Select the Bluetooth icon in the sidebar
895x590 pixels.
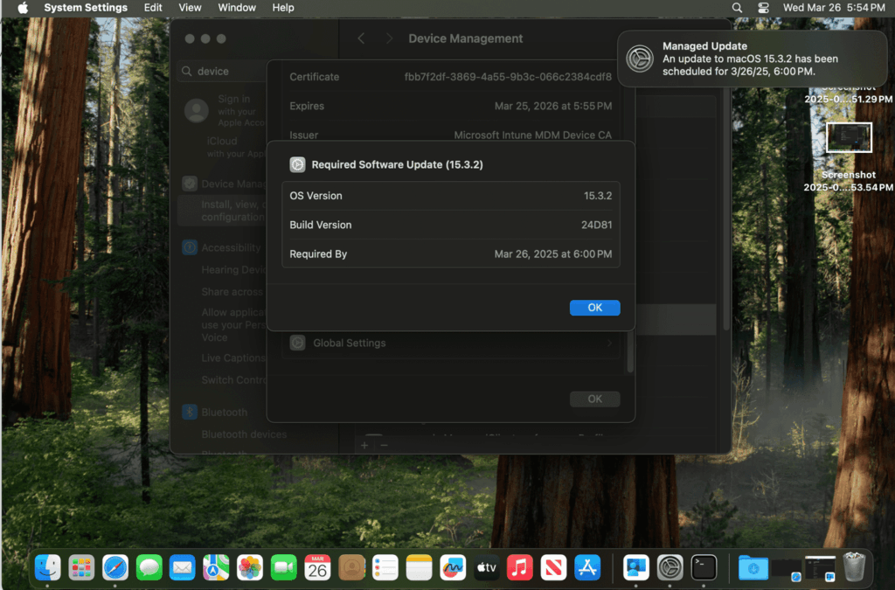tap(191, 412)
